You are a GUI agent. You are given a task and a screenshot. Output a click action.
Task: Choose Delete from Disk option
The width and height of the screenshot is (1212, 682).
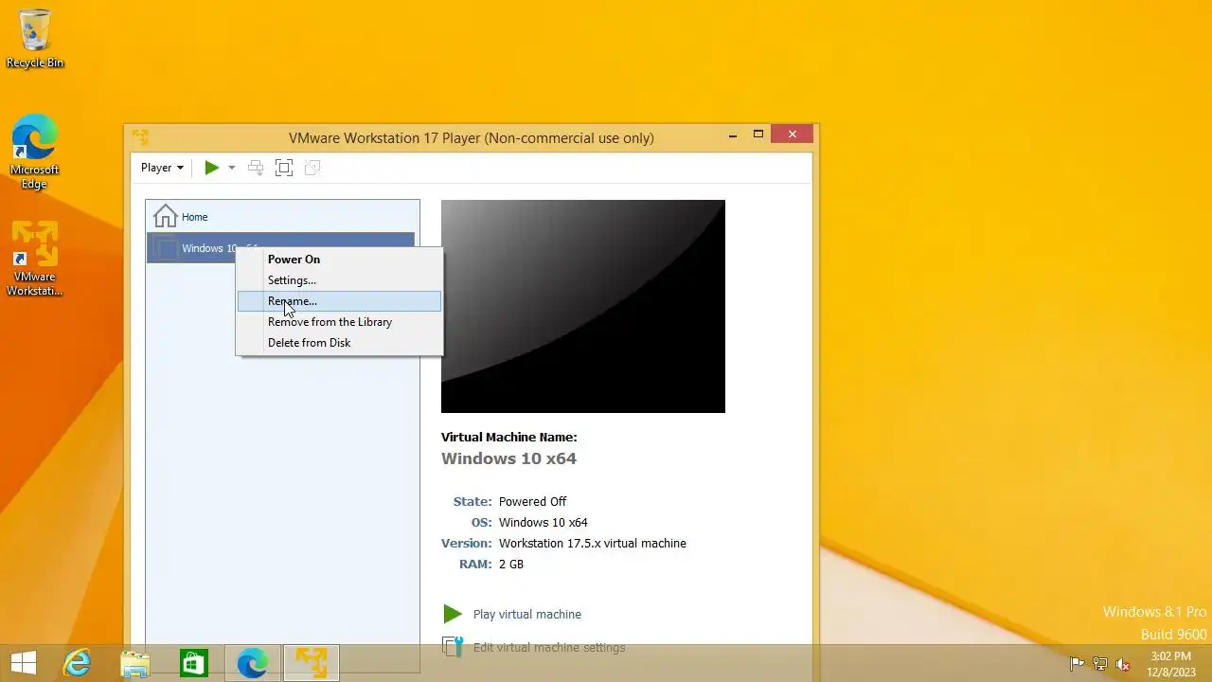339,343
